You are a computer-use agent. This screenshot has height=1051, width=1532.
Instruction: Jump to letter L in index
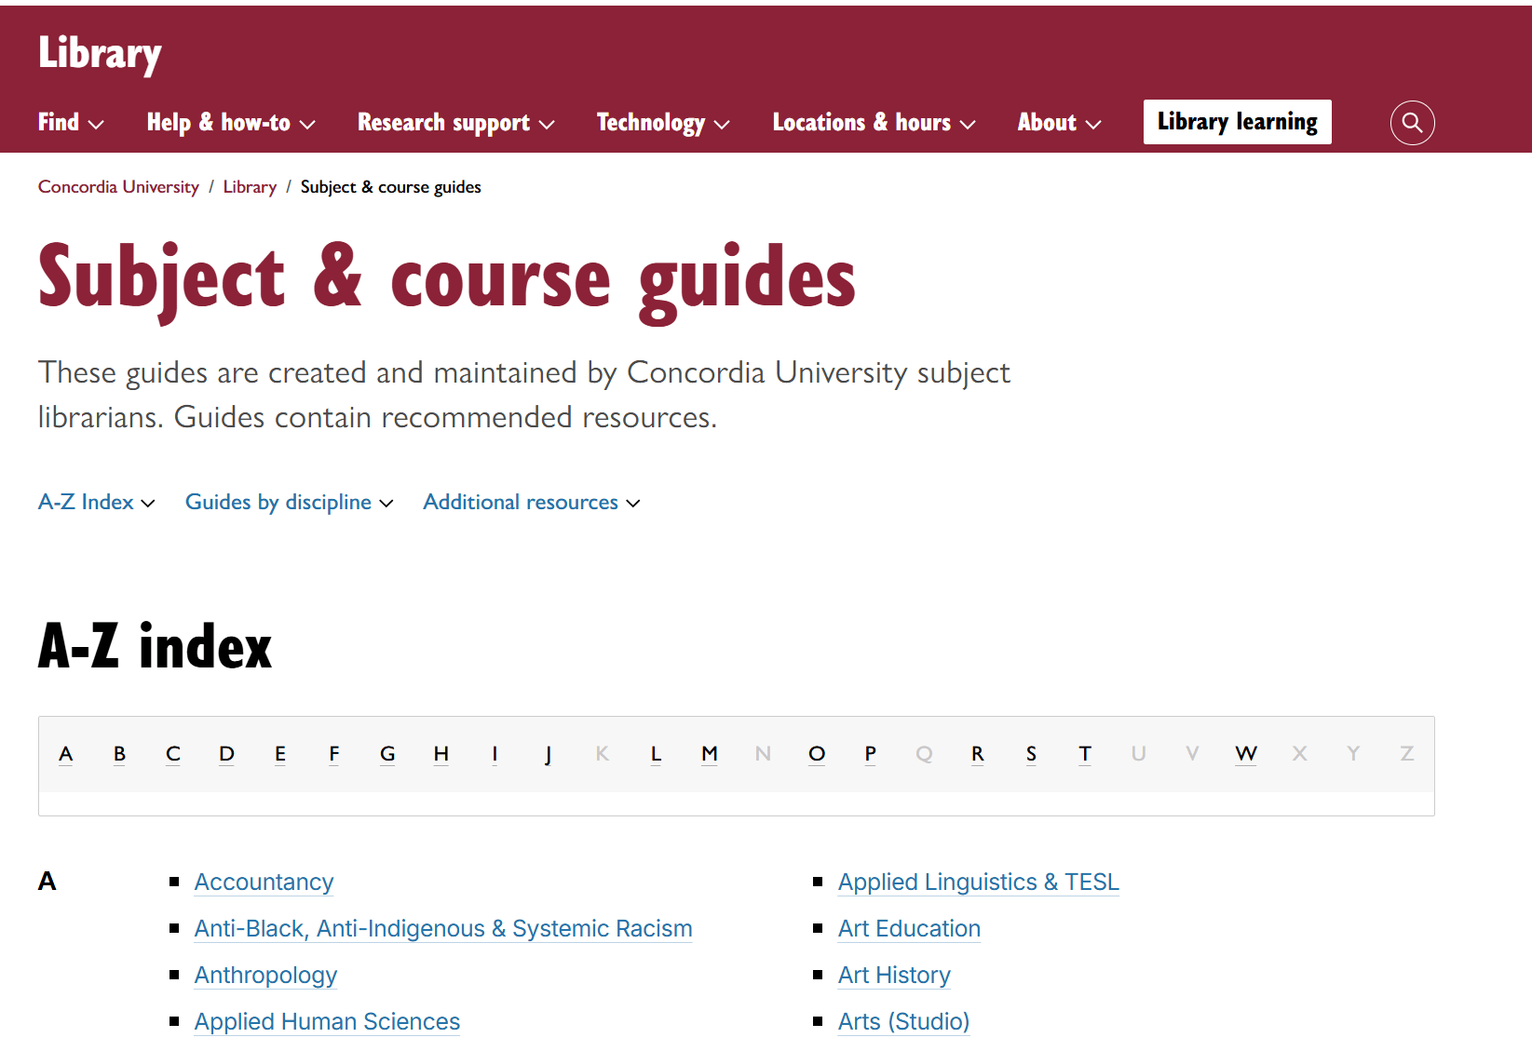coord(656,754)
